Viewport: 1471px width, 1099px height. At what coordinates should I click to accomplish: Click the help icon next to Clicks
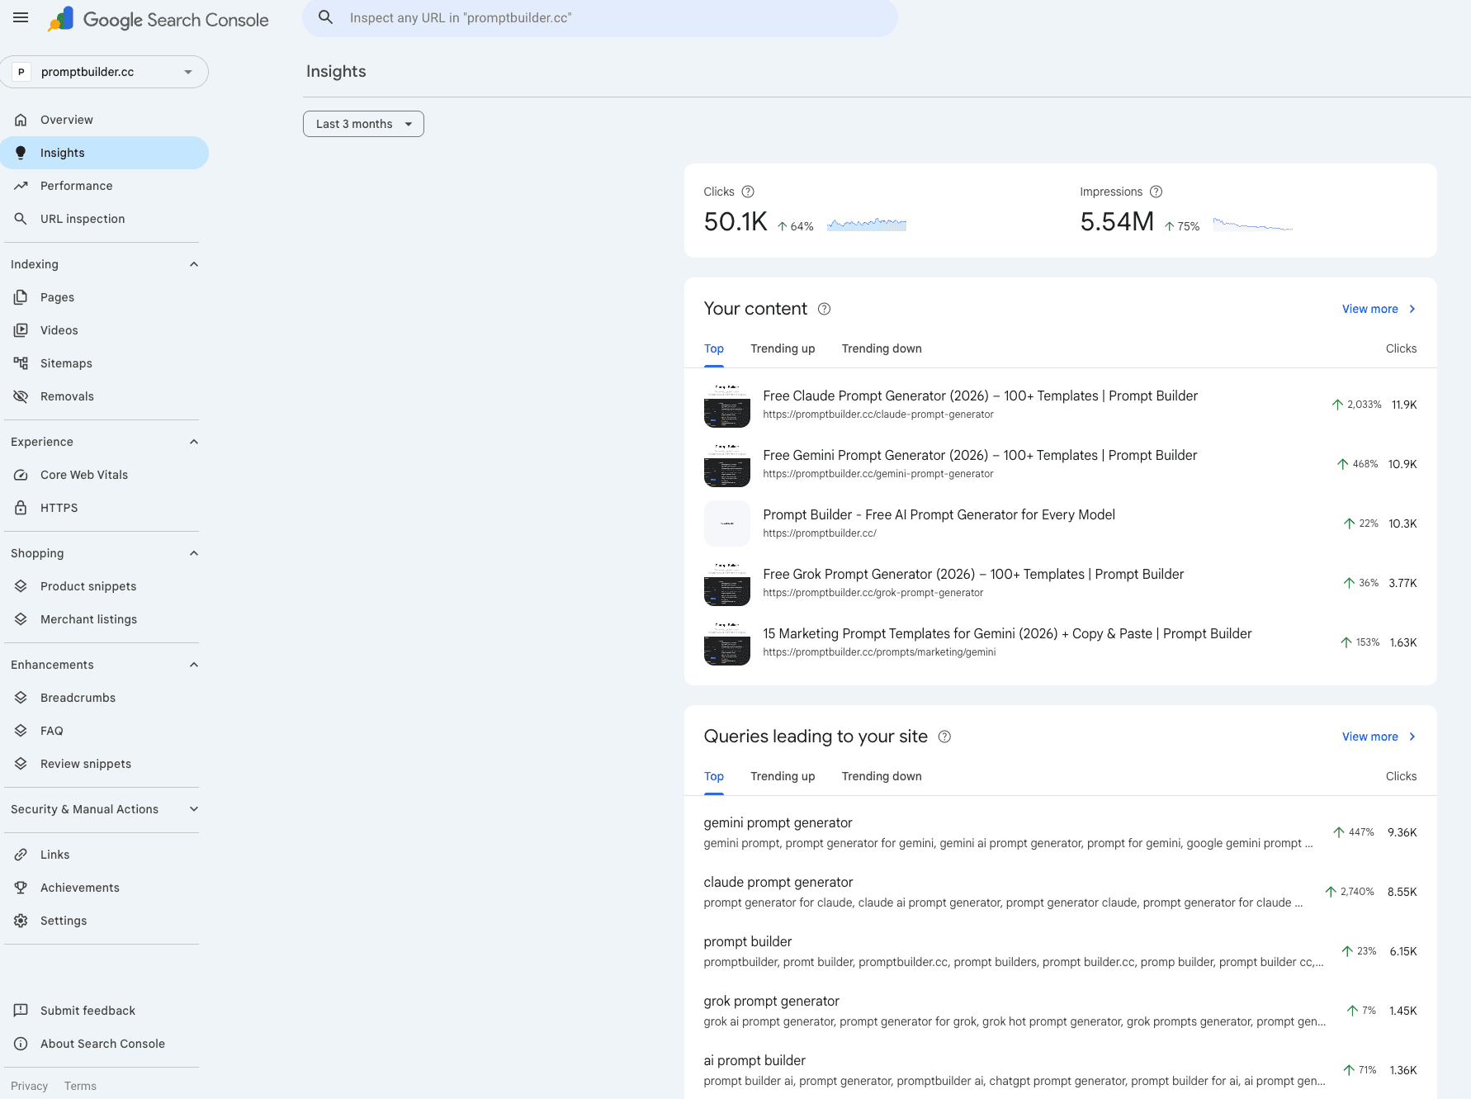[x=748, y=192]
